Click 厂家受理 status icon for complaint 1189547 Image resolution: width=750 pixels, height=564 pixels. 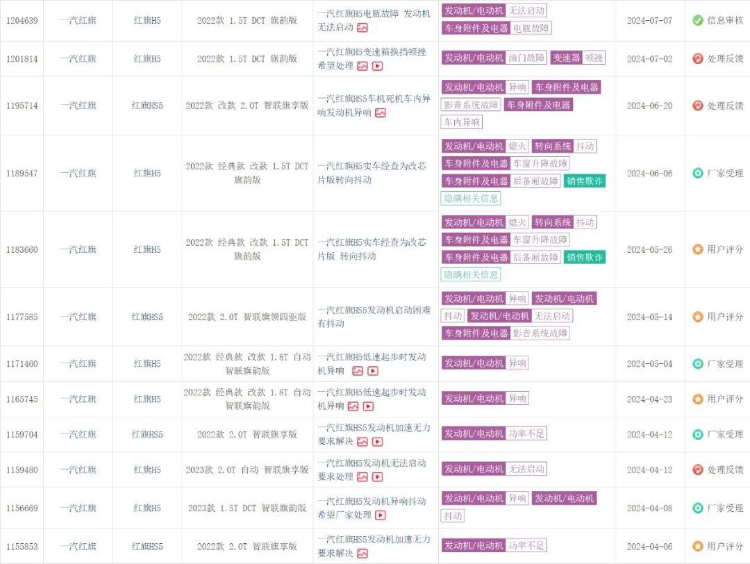698,173
